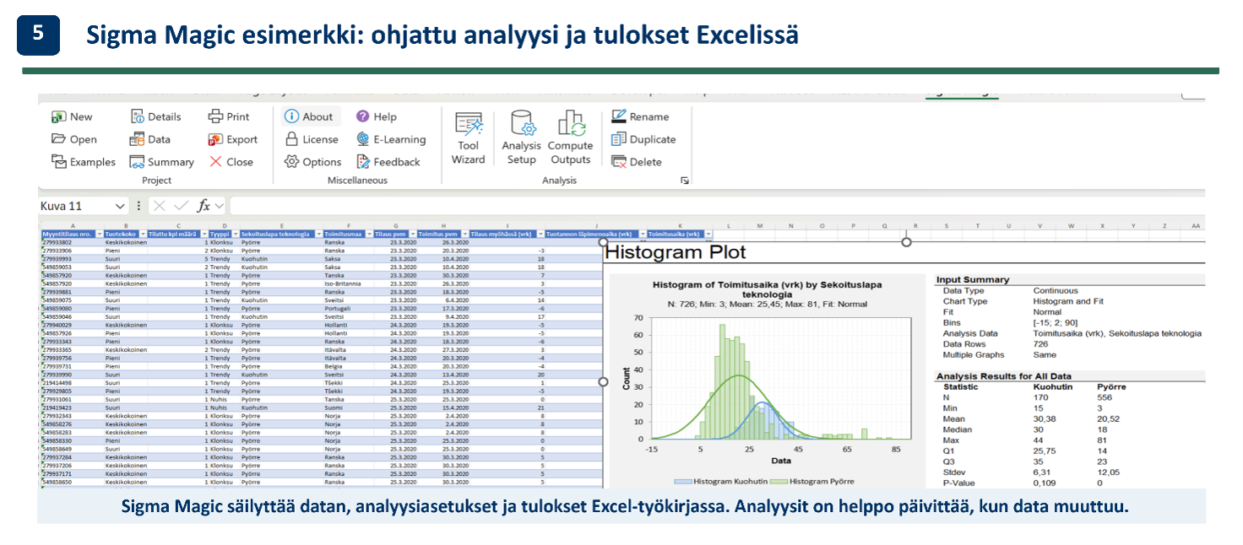Click the New project icon
1243x545 pixels.
[58, 116]
